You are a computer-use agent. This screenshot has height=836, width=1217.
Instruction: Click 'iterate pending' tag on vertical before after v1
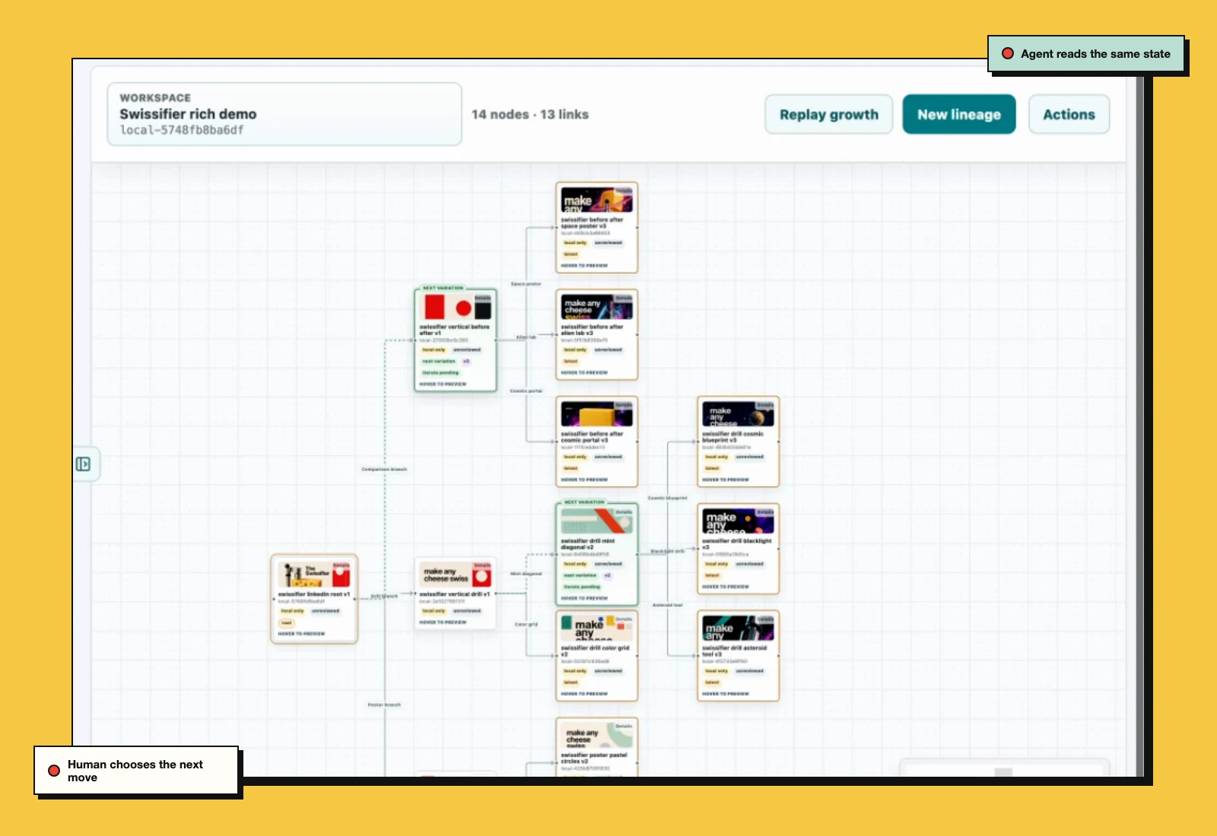click(x=440, y=373)
